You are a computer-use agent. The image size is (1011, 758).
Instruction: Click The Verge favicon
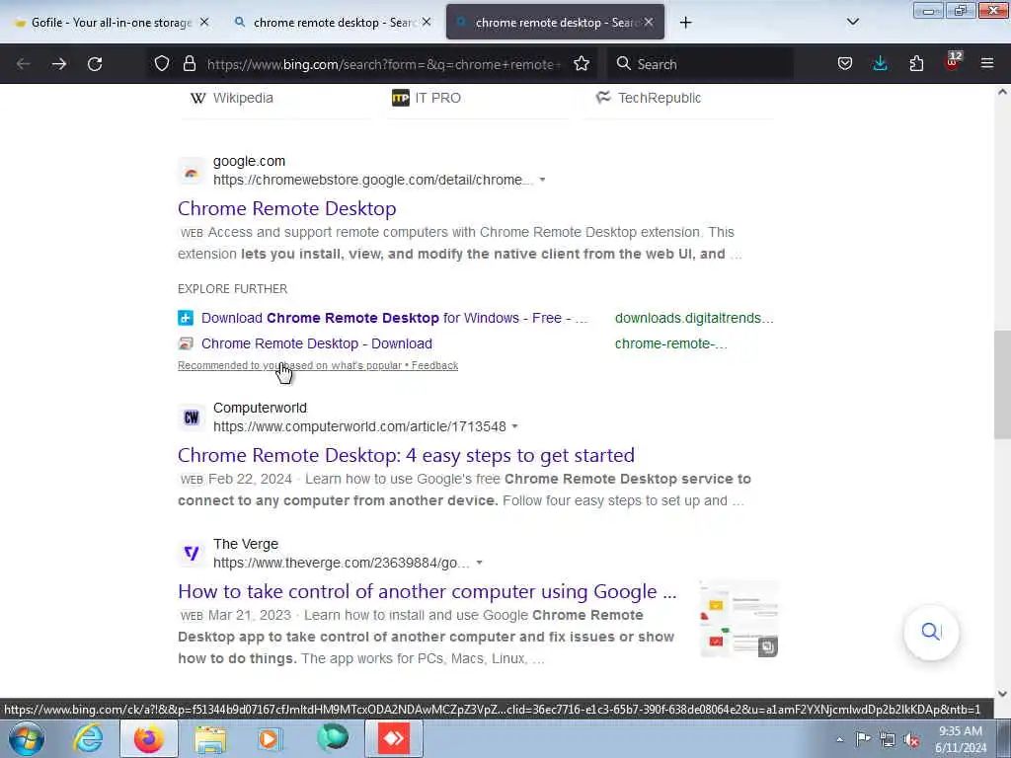click(192, 553)
